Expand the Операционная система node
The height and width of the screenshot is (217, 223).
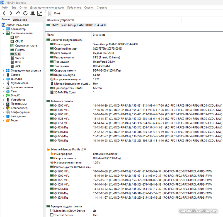pos(3,71)
